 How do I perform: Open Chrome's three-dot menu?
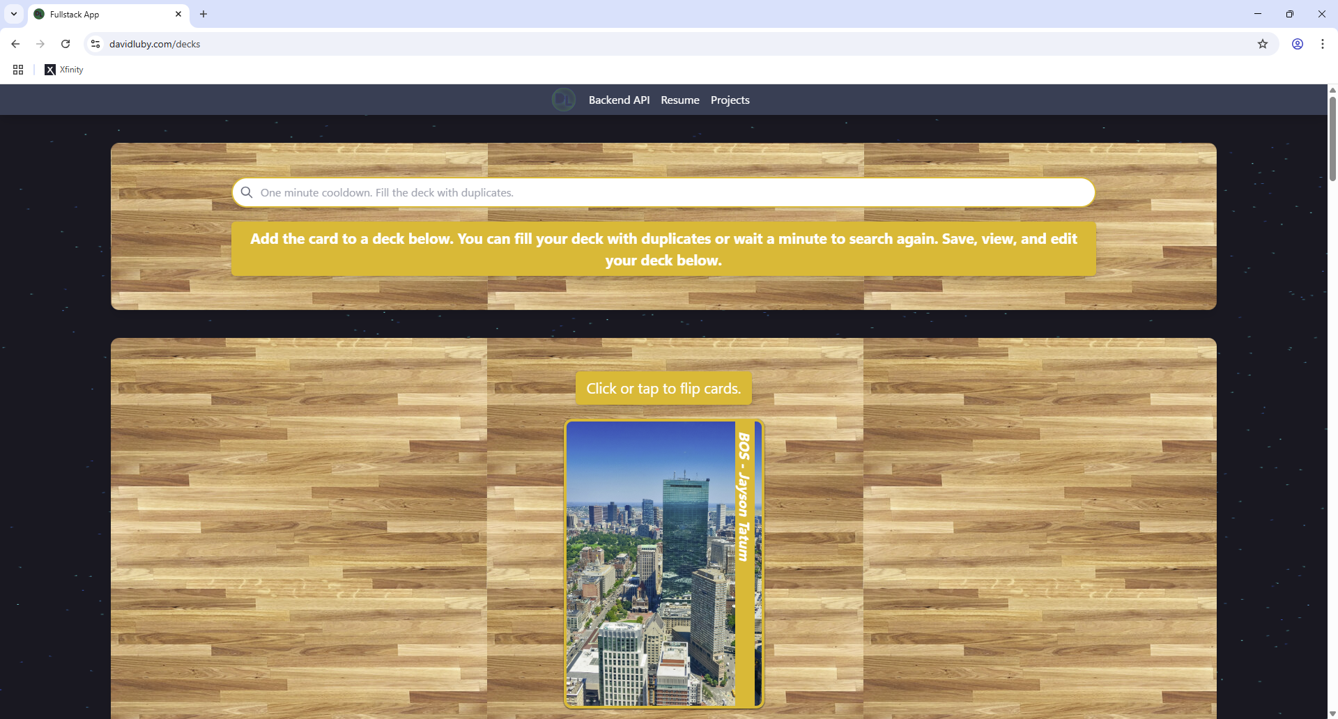click(x=1323, y=44)
